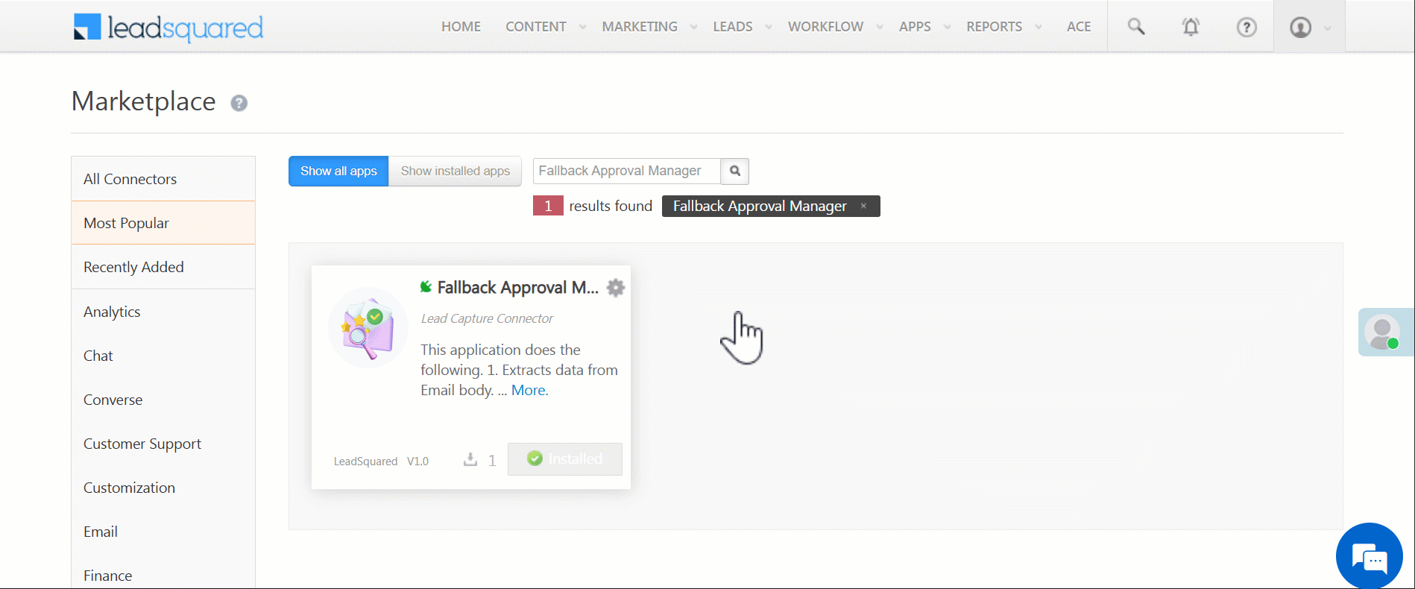Click the download count icon on card
This screenshot has height=589, width=1415.
(470, 459)
